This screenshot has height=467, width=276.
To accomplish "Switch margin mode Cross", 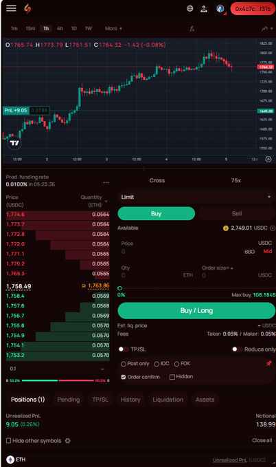I will pyautogui.click(x=157, y=180).
